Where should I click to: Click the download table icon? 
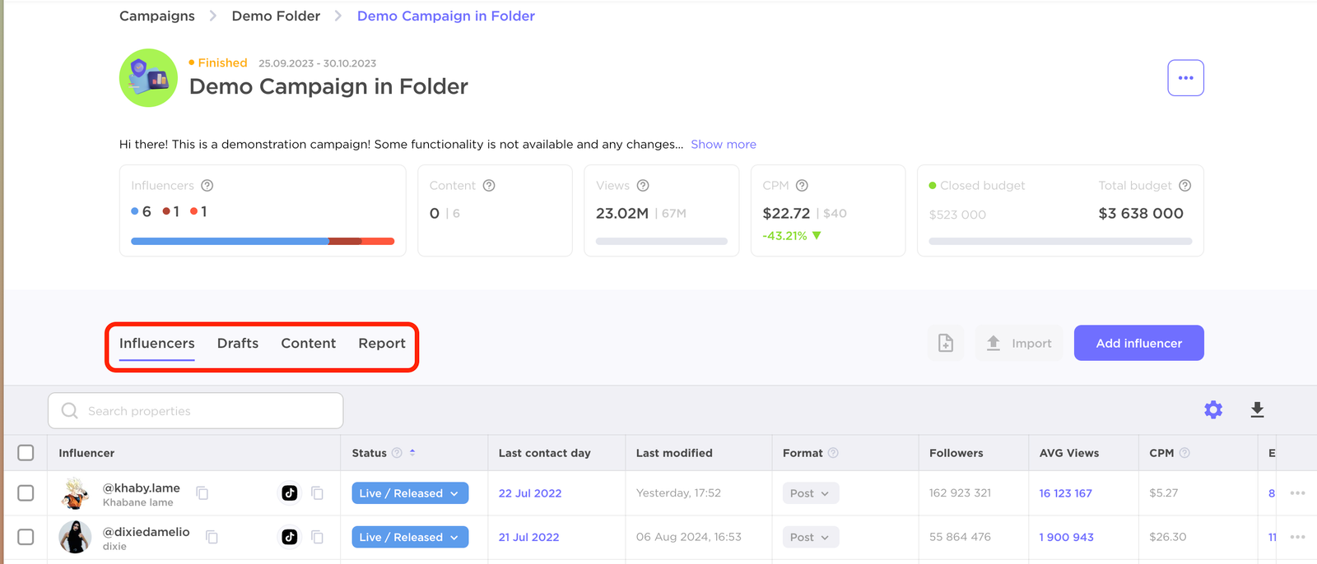1257,409
